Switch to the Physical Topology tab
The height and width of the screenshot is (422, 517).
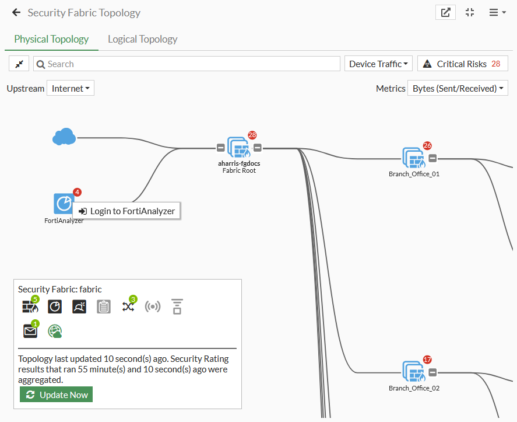(x=51, y=39)
